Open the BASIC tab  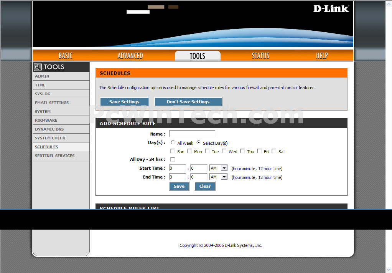[x=66, y=56]
